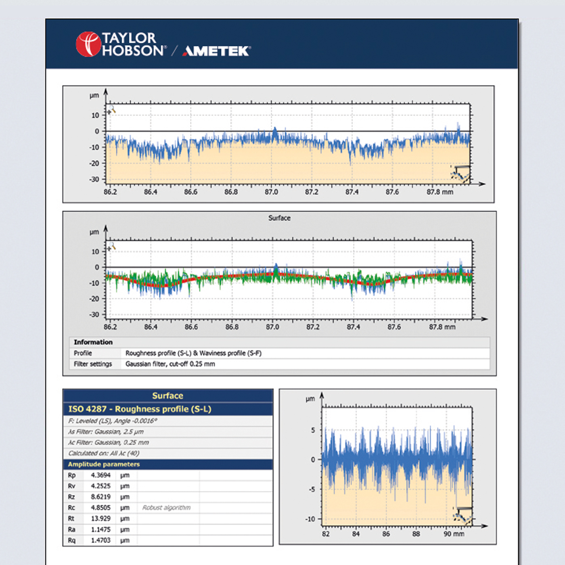The width and height of the screenshot is (565, 565).
Task: Click the Information section header
Action: click(93, 342)
